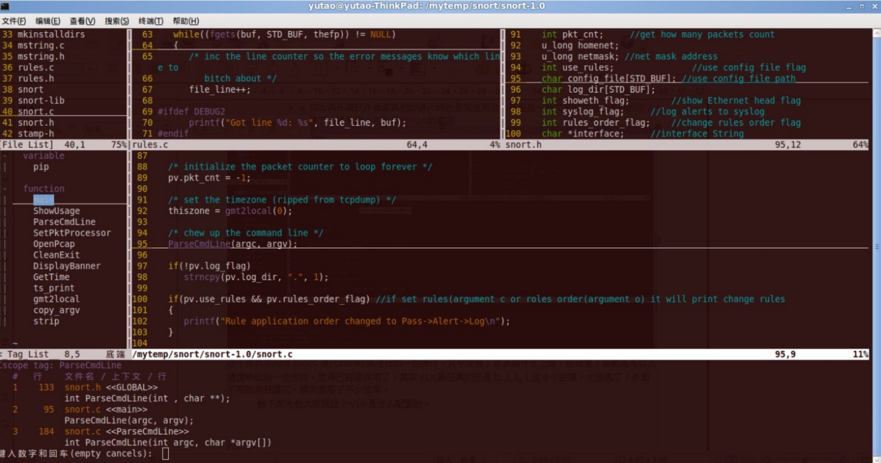This screenshot has width=881, height=463.
Task: Click cscope result 1 snort.h <<GLOBAL>>
Action: [111, 387]
